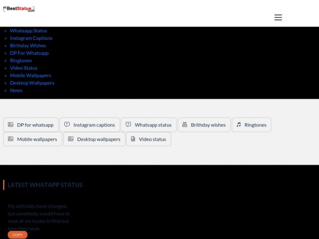Open Desktop Wallpapers nav link
Screen dimensions: 319x239
(x=32, y=83)
